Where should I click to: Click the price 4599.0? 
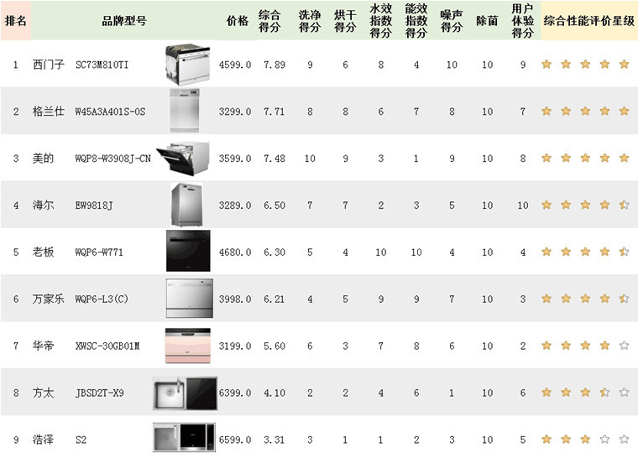coord(235,65)
